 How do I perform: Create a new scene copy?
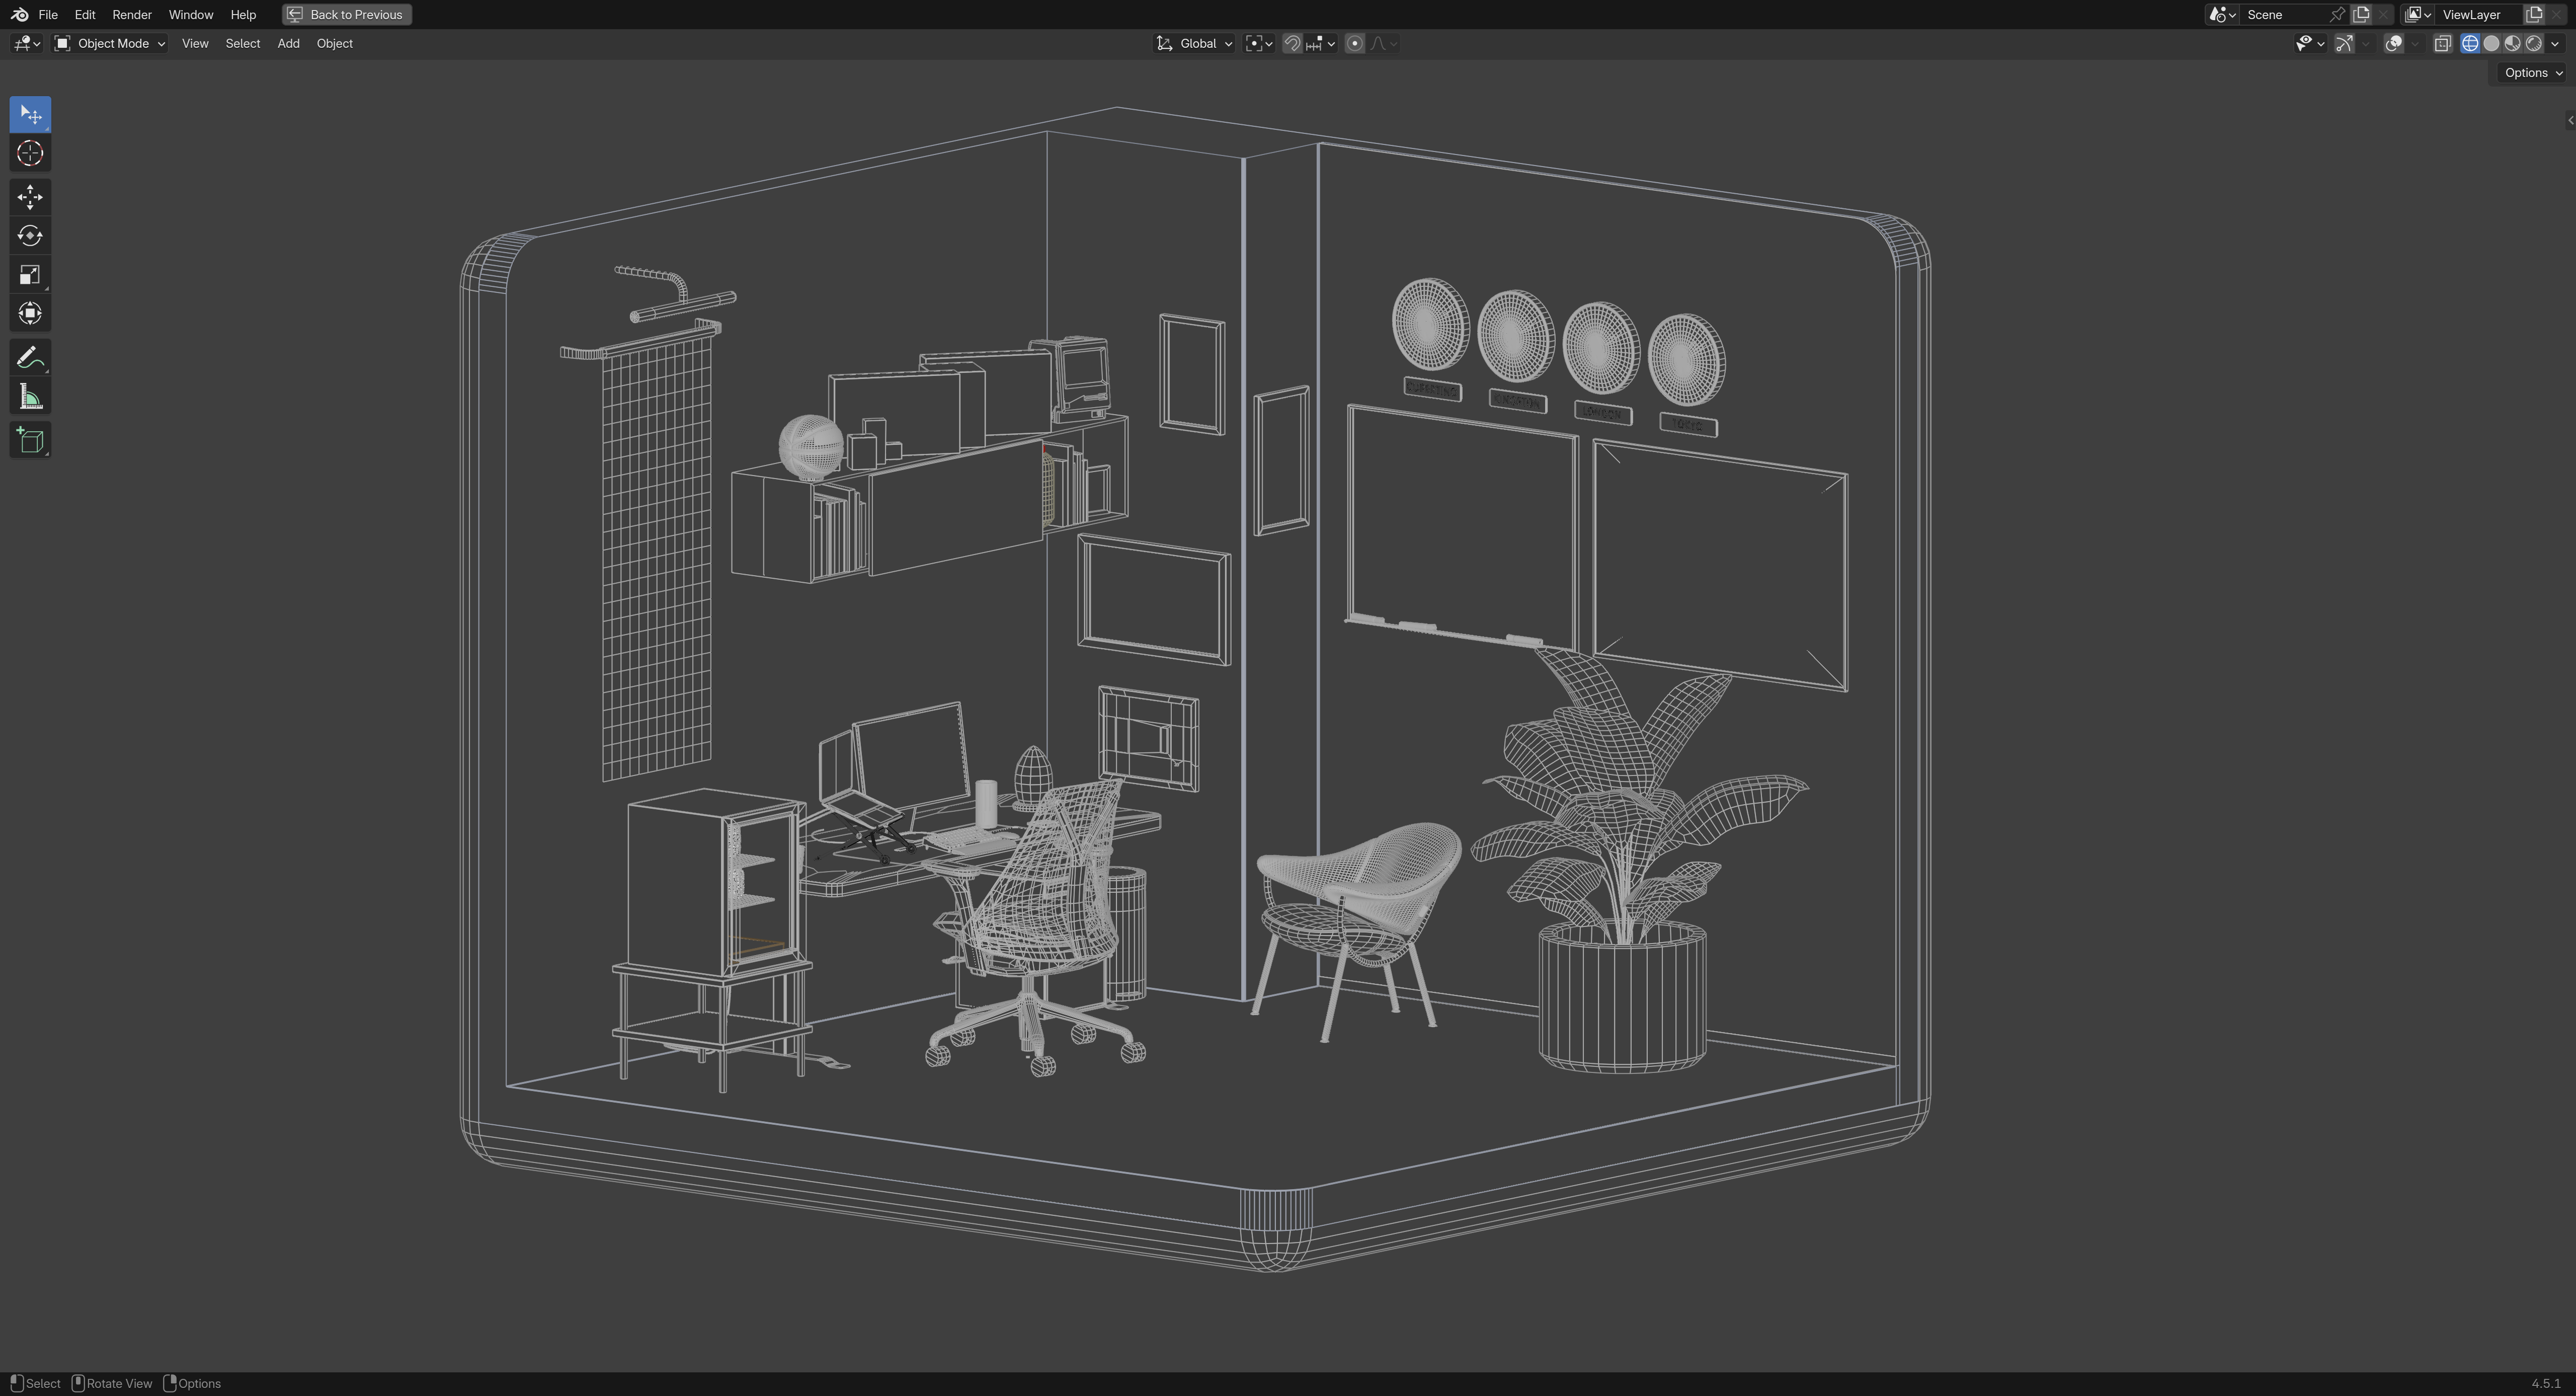click(x=2362, y=15)
